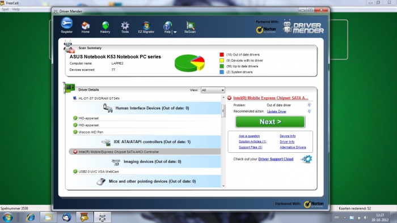Open the View filter dropdown set to All
Screen dimensions: 397x223
213,90
